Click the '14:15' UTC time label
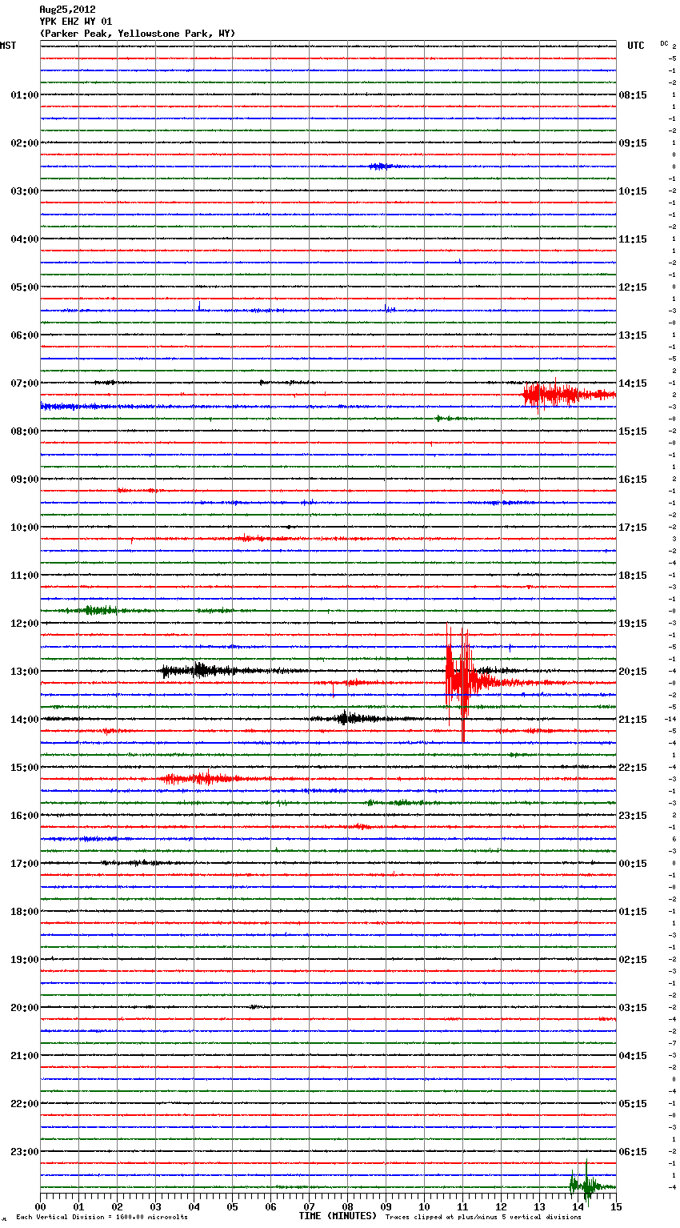Image resolution: width=680 pixels, height=1228 pixels. tap(633, 383)
